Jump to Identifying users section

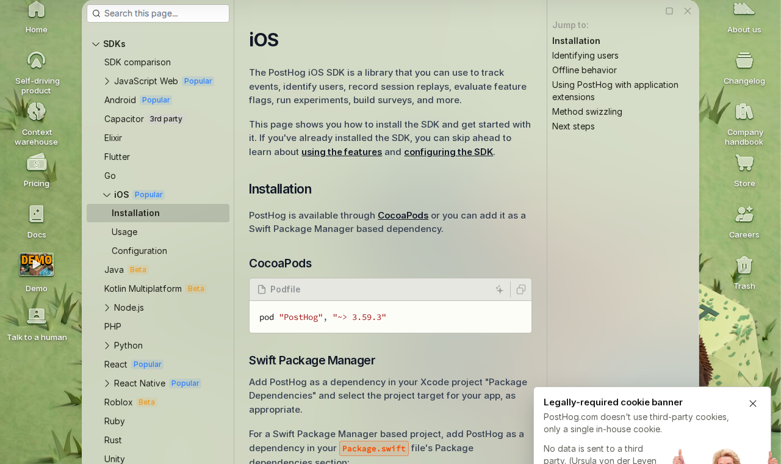585,56
